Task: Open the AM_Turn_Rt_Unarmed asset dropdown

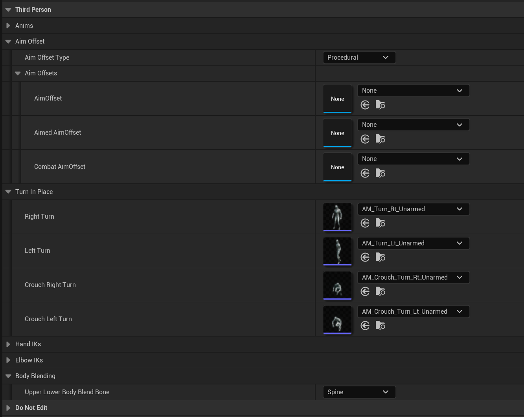Action: (x=413, y=209)
